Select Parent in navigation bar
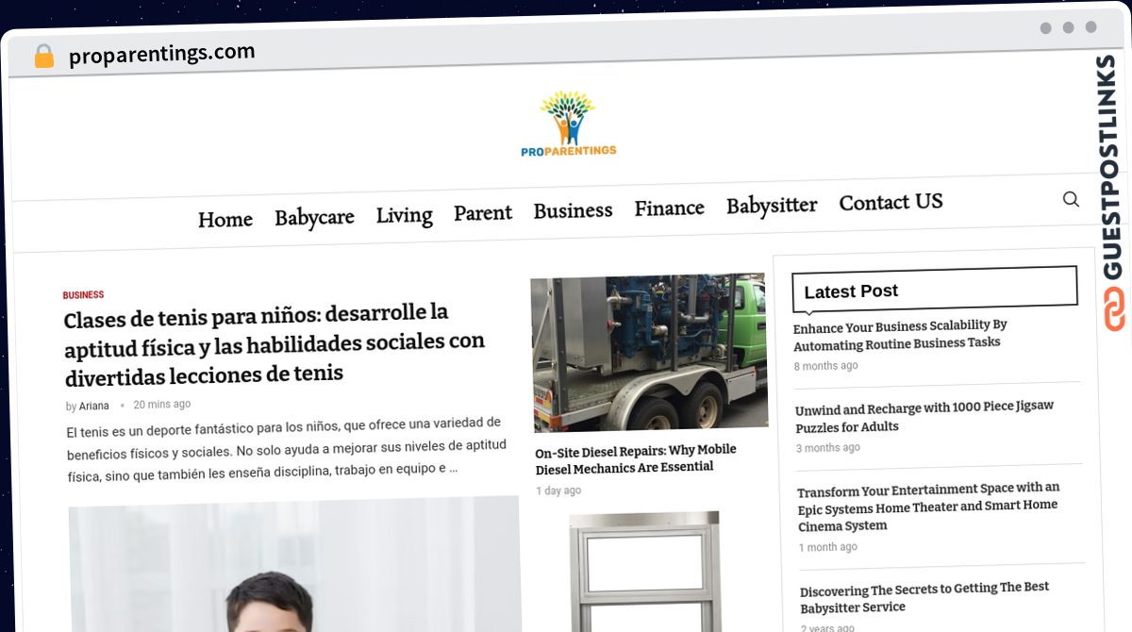Image resolution: width=1132 pixels, height=632 pixels. [x=483, y=212]
